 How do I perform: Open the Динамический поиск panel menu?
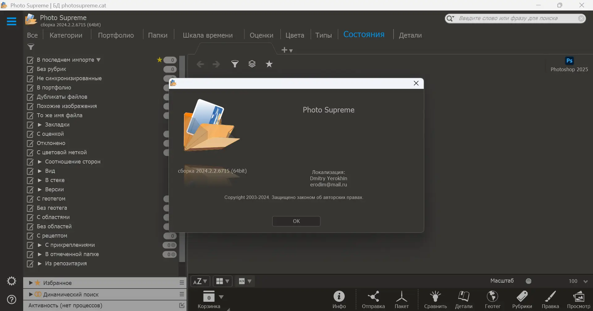[182, 294]
